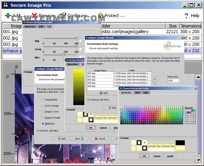
Task: Open Swatches tab in dialog with yellow gradient
Action: [73, 64]
